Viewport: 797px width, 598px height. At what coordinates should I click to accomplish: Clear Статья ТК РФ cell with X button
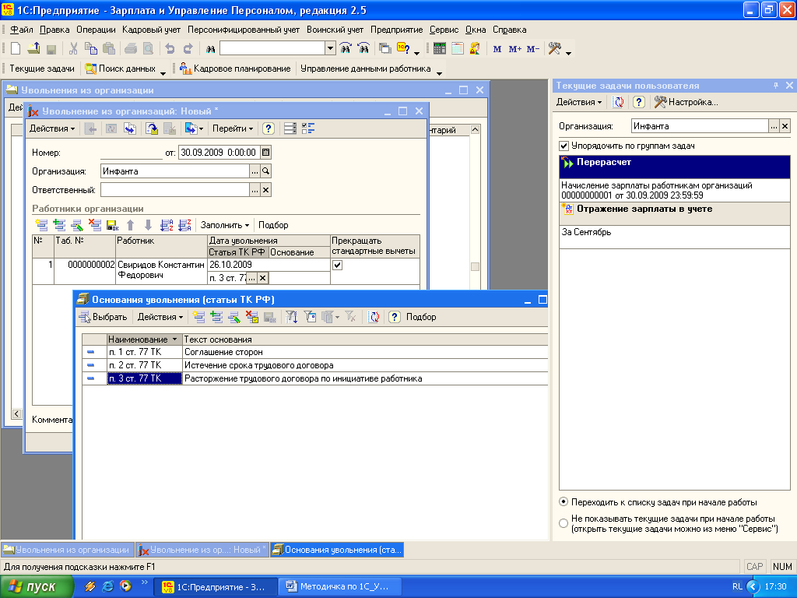point(263,278)
